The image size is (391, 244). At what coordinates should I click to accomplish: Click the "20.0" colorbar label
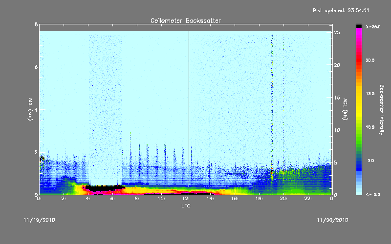(x=370, y=60)
